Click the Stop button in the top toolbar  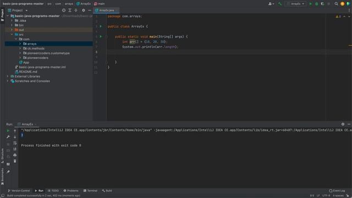point(329,4)
